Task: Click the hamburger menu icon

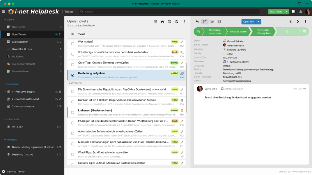Action: pyautogui.click(x=4, y=12)
